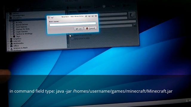The image size is (191, 107).
Task: Click the Tactics & Strategy icon
Action: point(14,34)
